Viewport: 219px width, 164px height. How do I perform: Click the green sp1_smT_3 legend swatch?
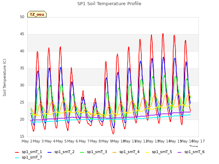click(x=82, y=152)
